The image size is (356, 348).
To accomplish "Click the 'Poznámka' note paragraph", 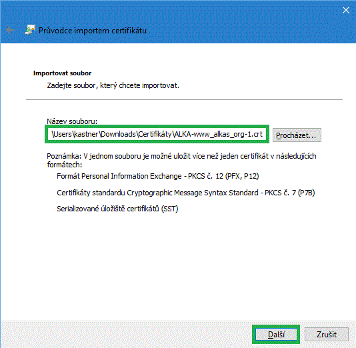I will coord(181,160).
